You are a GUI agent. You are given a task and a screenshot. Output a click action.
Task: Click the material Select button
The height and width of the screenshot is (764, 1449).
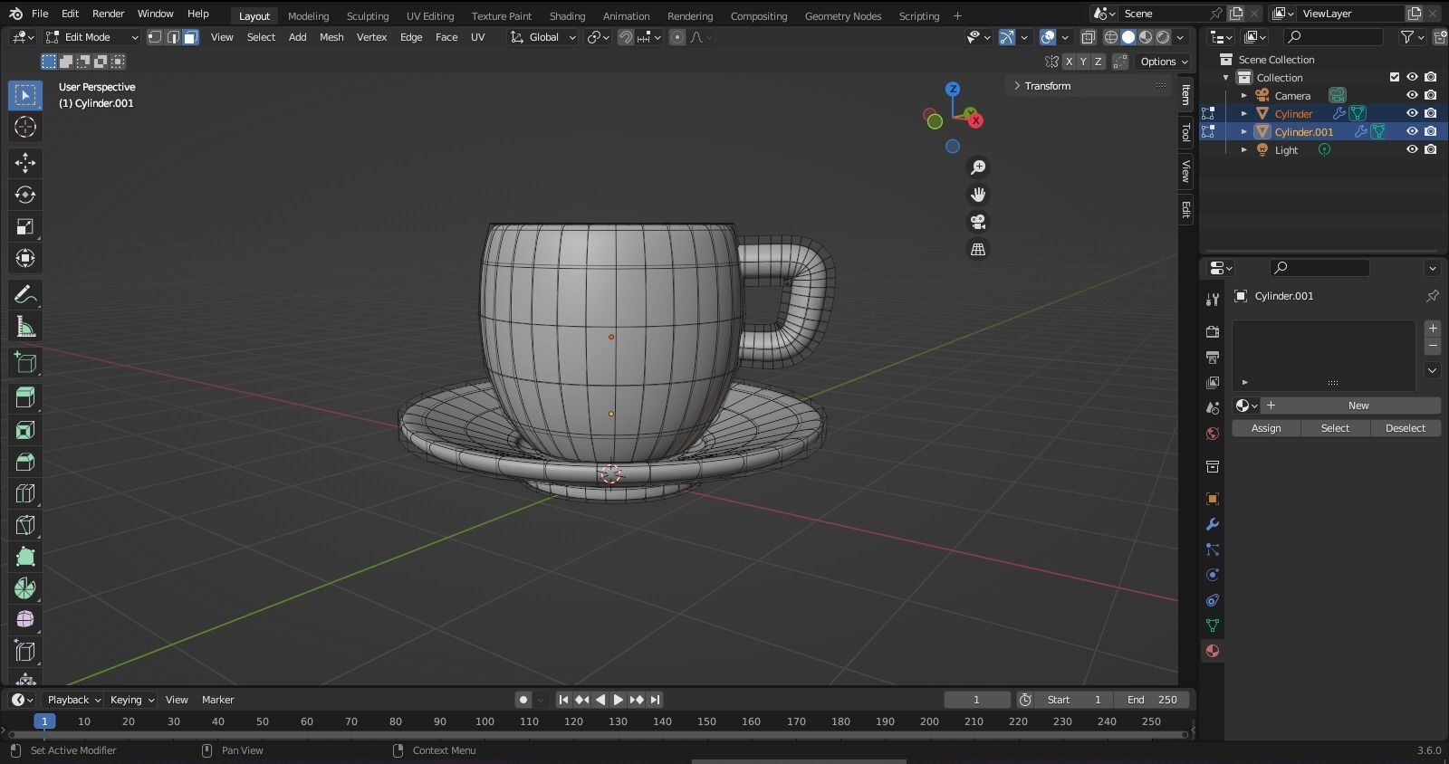click(1335, 428)
